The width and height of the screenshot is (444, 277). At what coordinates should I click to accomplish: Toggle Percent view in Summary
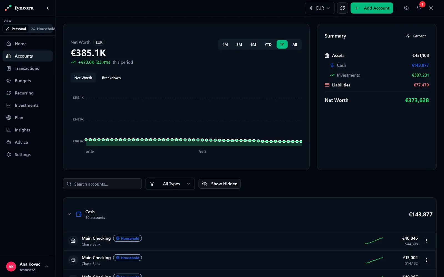(x=415, y=36)
